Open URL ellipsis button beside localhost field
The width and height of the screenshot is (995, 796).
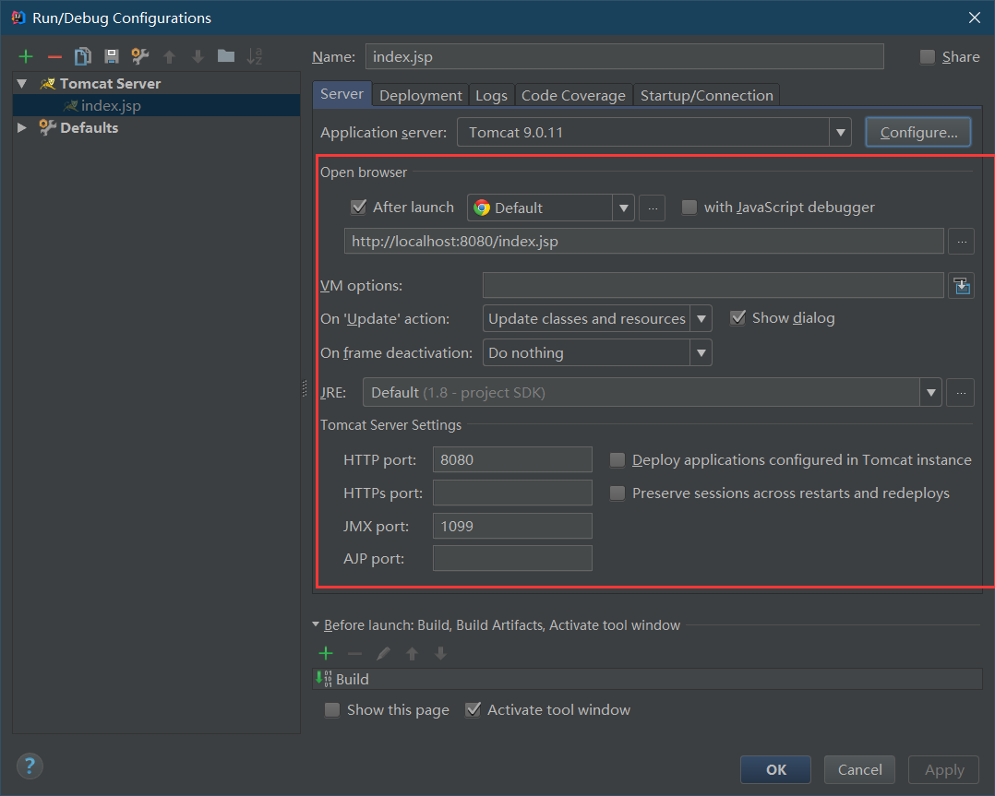tap(962, 242)
